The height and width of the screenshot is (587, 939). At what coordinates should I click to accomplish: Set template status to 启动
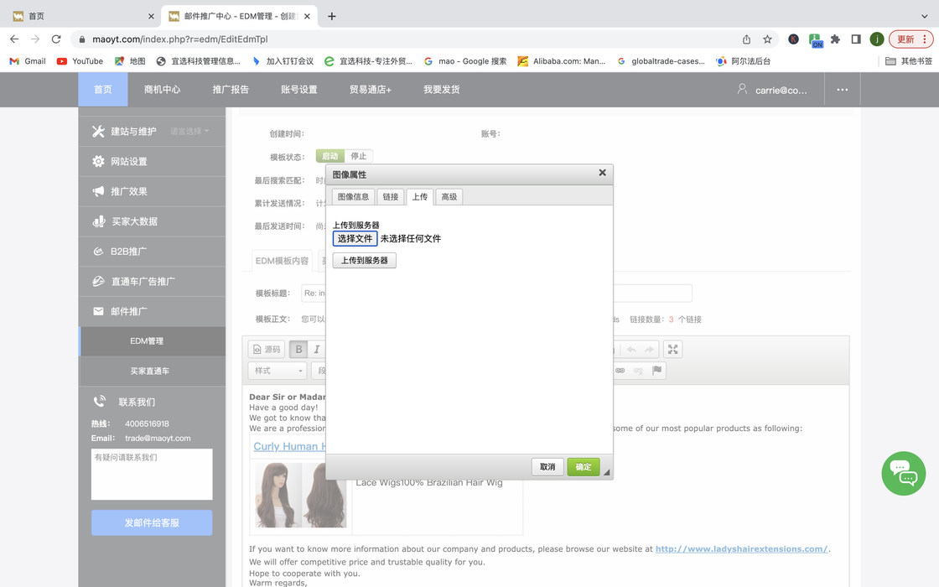tap(330, 156)
